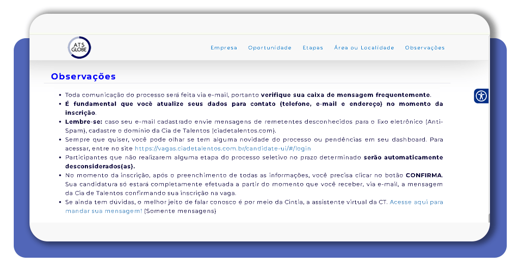
Task: Click the bold 'Lembre-se:' label
Action: (84, 122)
